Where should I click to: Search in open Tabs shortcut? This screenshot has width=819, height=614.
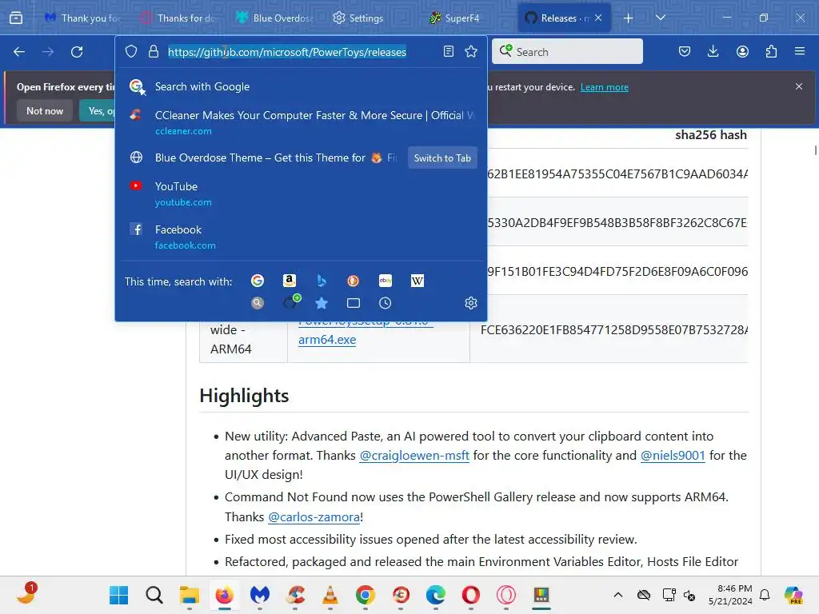[x=353, y=303]
